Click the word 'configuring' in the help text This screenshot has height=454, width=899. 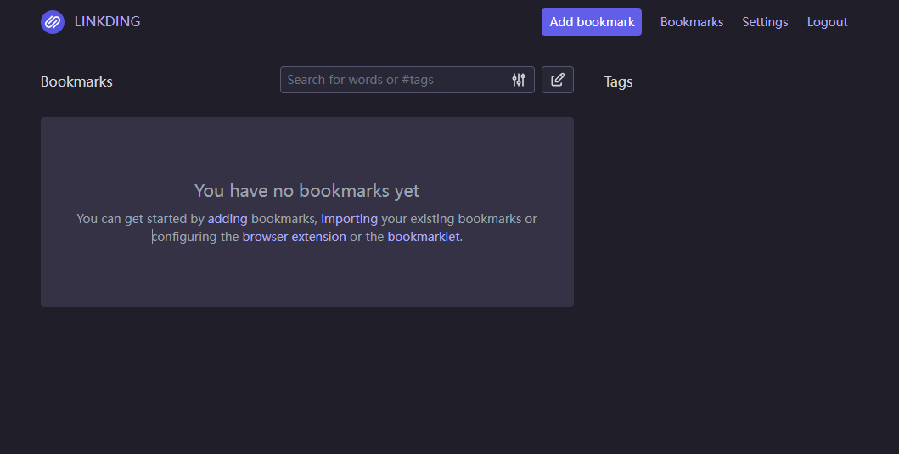pos(184,237)
